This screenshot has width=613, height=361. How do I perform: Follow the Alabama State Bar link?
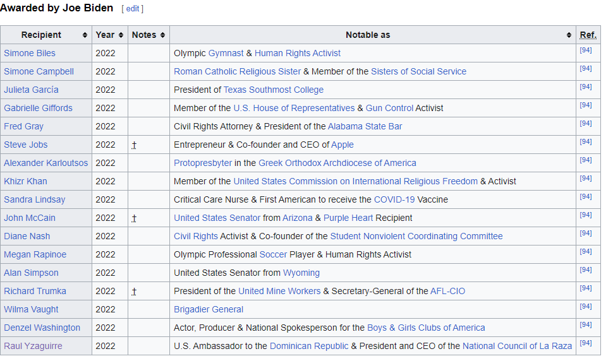(x=365, y=126)
